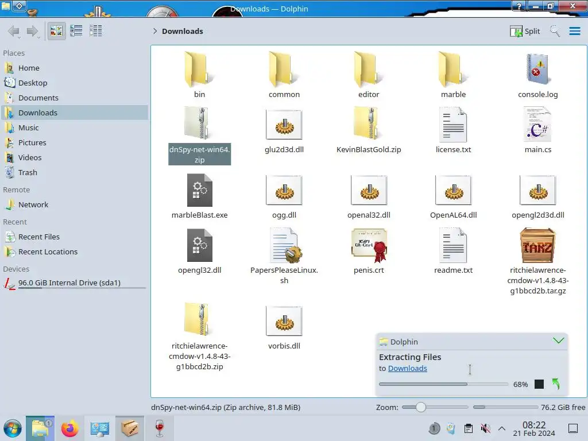Go forward with the forward arrow

coord(33,31)
